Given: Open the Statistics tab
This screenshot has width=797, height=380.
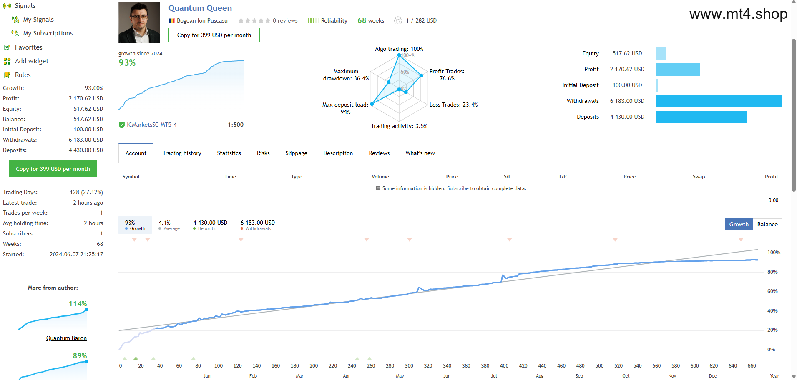Looking at the screenshot, I should 229,153.
